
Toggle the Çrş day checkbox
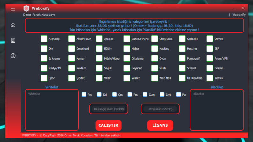coord(115,95)
